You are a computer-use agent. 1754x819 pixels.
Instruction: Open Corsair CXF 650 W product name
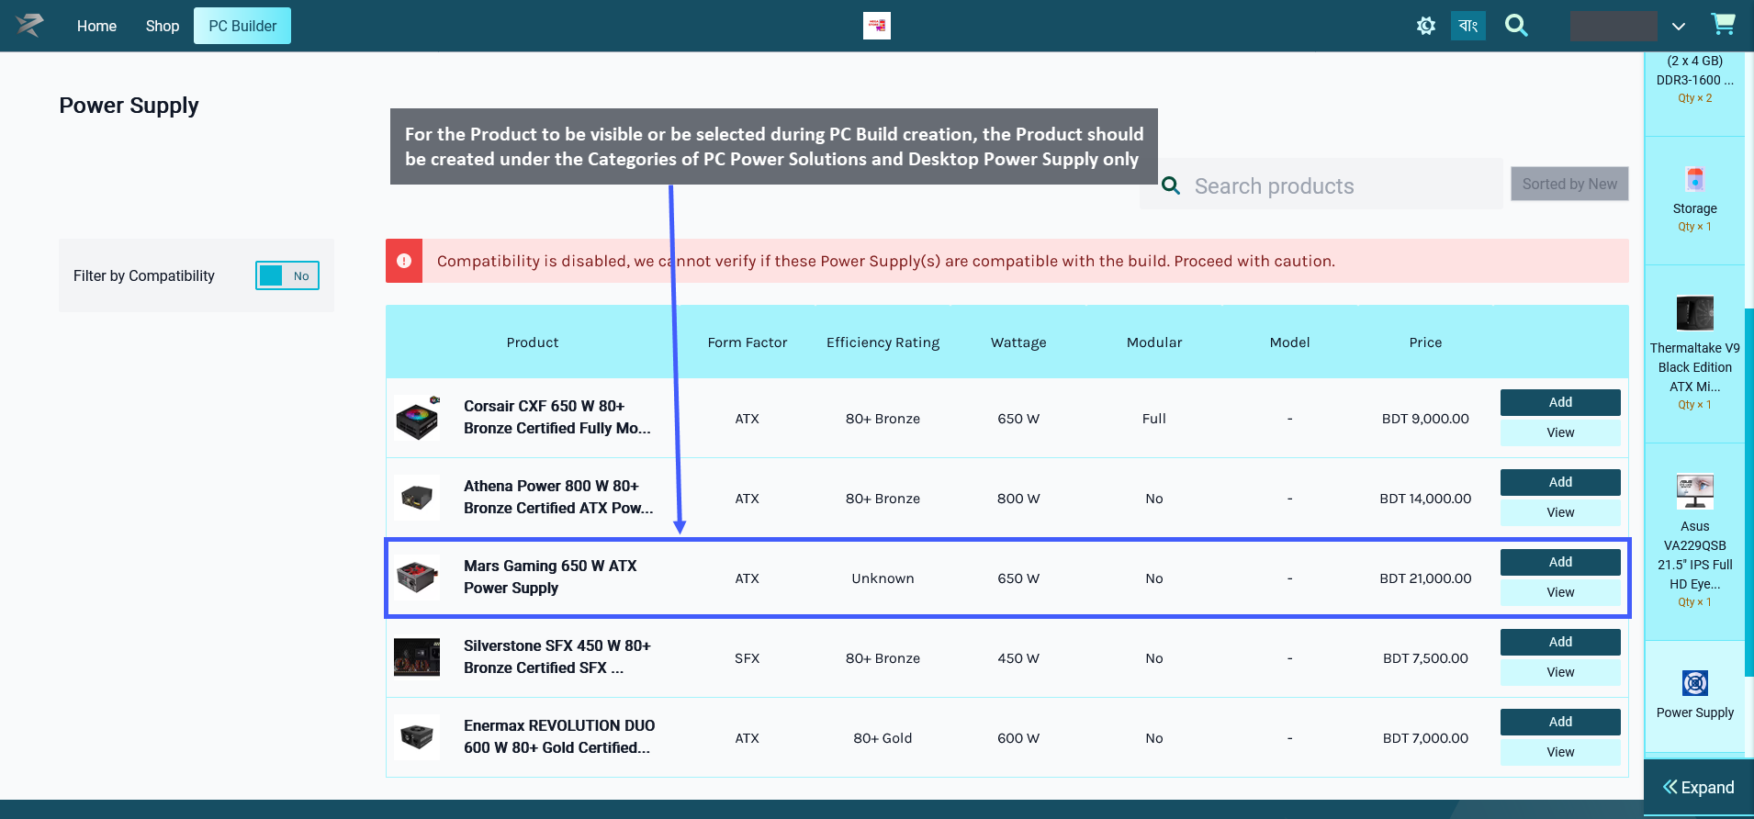click(557, 417)
